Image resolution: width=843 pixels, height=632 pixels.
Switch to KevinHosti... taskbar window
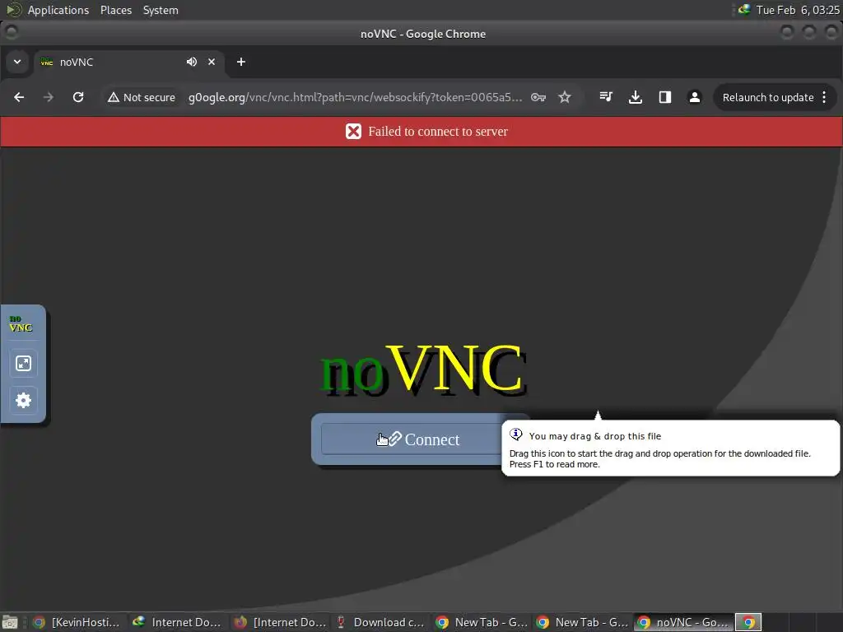(x=77, y=622)
